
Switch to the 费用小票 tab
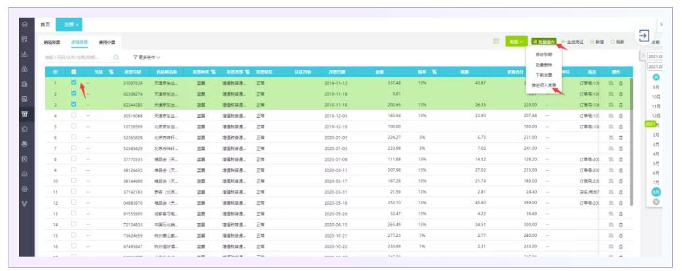(107, 42)
